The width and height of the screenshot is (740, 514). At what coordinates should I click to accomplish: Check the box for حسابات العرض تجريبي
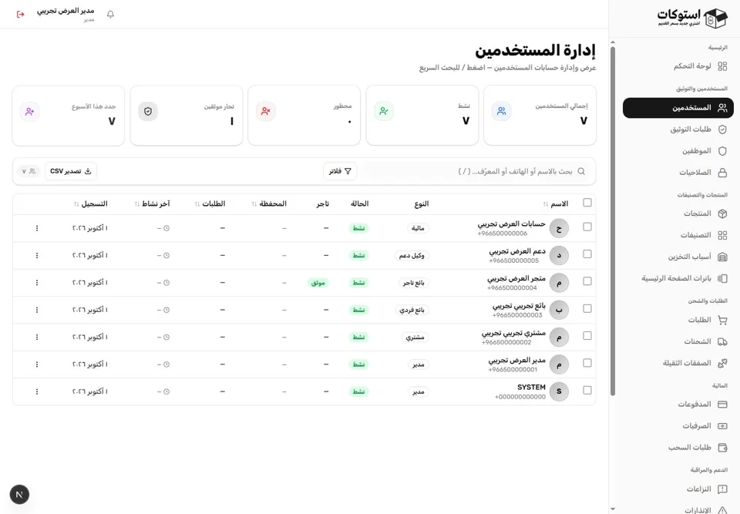pos(587,227)
